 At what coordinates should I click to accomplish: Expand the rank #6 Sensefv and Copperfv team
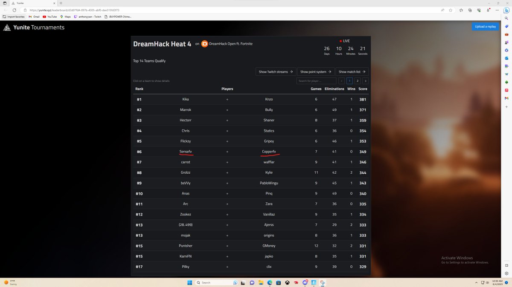251,152
